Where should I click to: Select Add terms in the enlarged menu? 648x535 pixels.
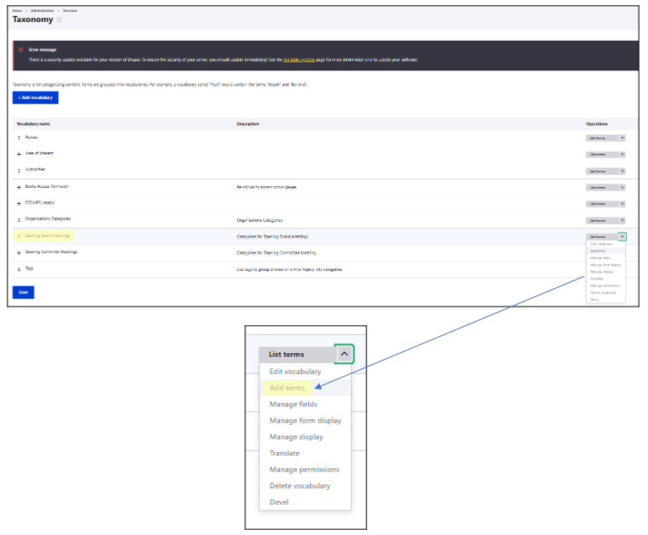[x=287, y=388]
